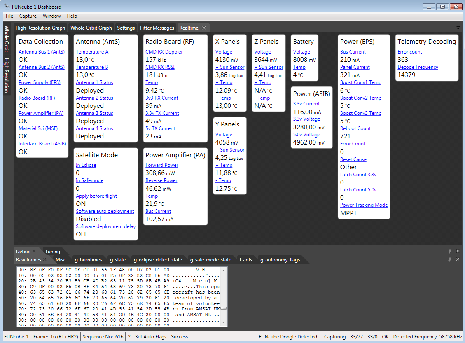Image resolution: width=465 pixels, height=343 pixels.
Task: Open the Battery Voltage link
Action: tap(301, 52)
